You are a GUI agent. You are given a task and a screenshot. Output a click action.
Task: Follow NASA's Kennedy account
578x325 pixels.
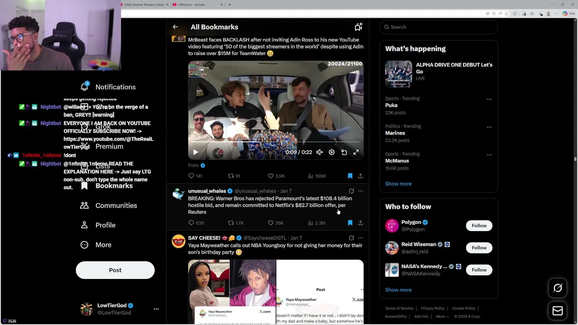click(x=479, y=270)
